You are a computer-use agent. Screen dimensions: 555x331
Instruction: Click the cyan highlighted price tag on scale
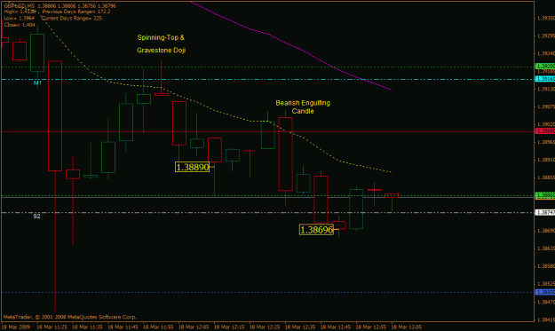click(545, 79)
